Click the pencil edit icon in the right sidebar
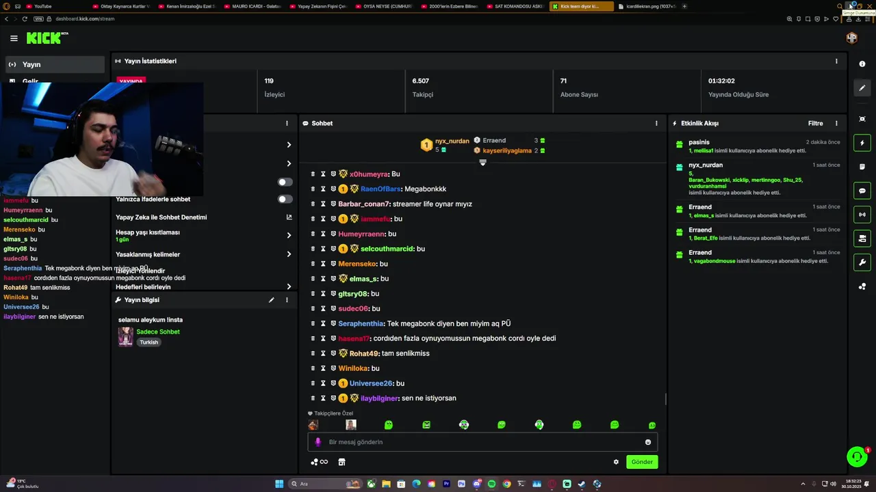The width and height of the screenshot is (876, 492). 862,88
